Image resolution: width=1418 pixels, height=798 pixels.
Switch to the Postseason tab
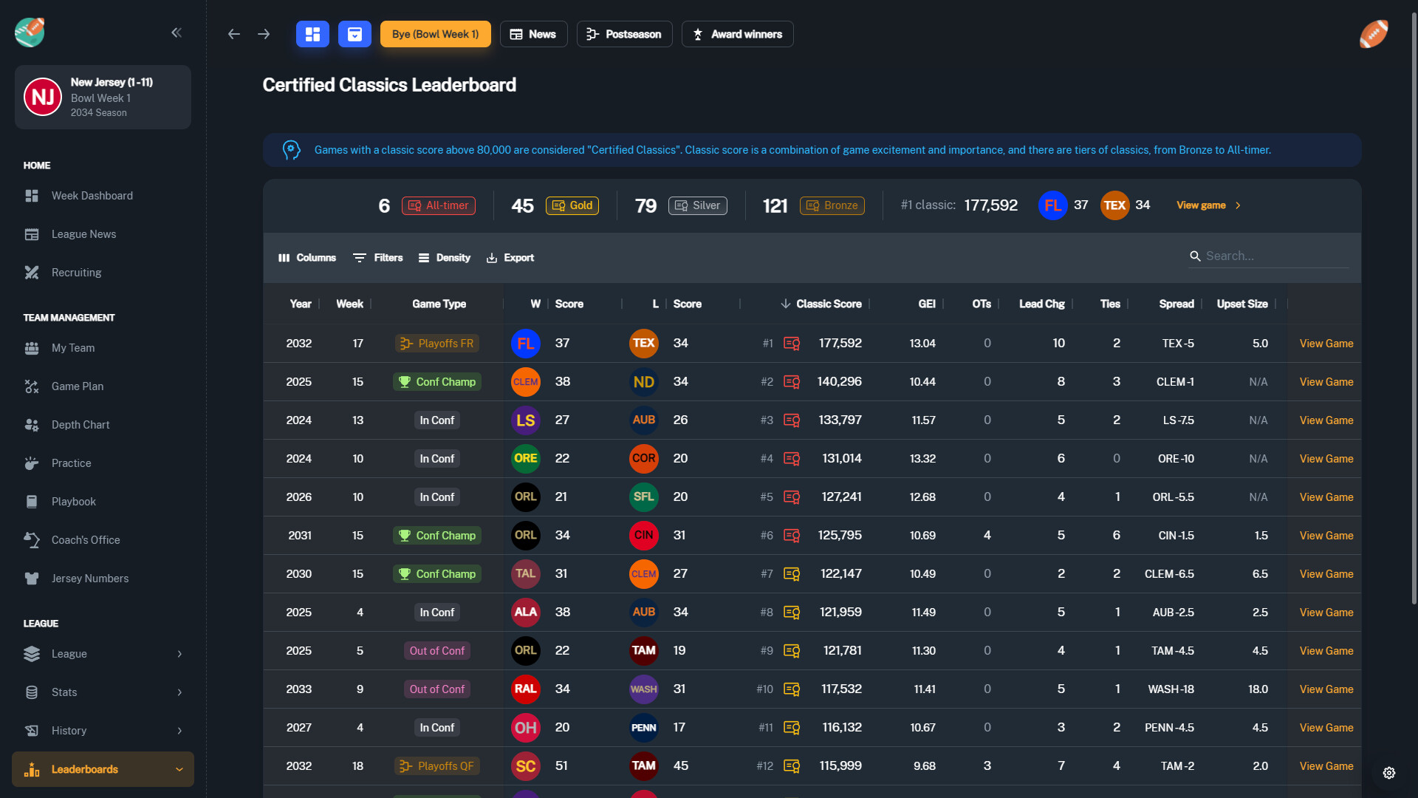624,34
